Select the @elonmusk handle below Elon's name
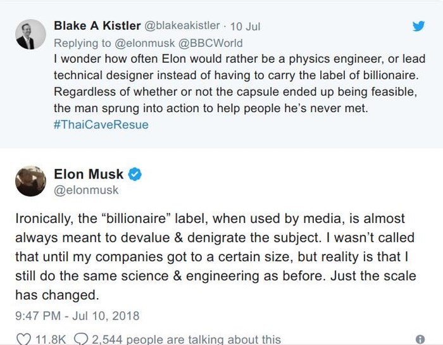This screenshot has width=443, height=345. (x=86, y=189)
